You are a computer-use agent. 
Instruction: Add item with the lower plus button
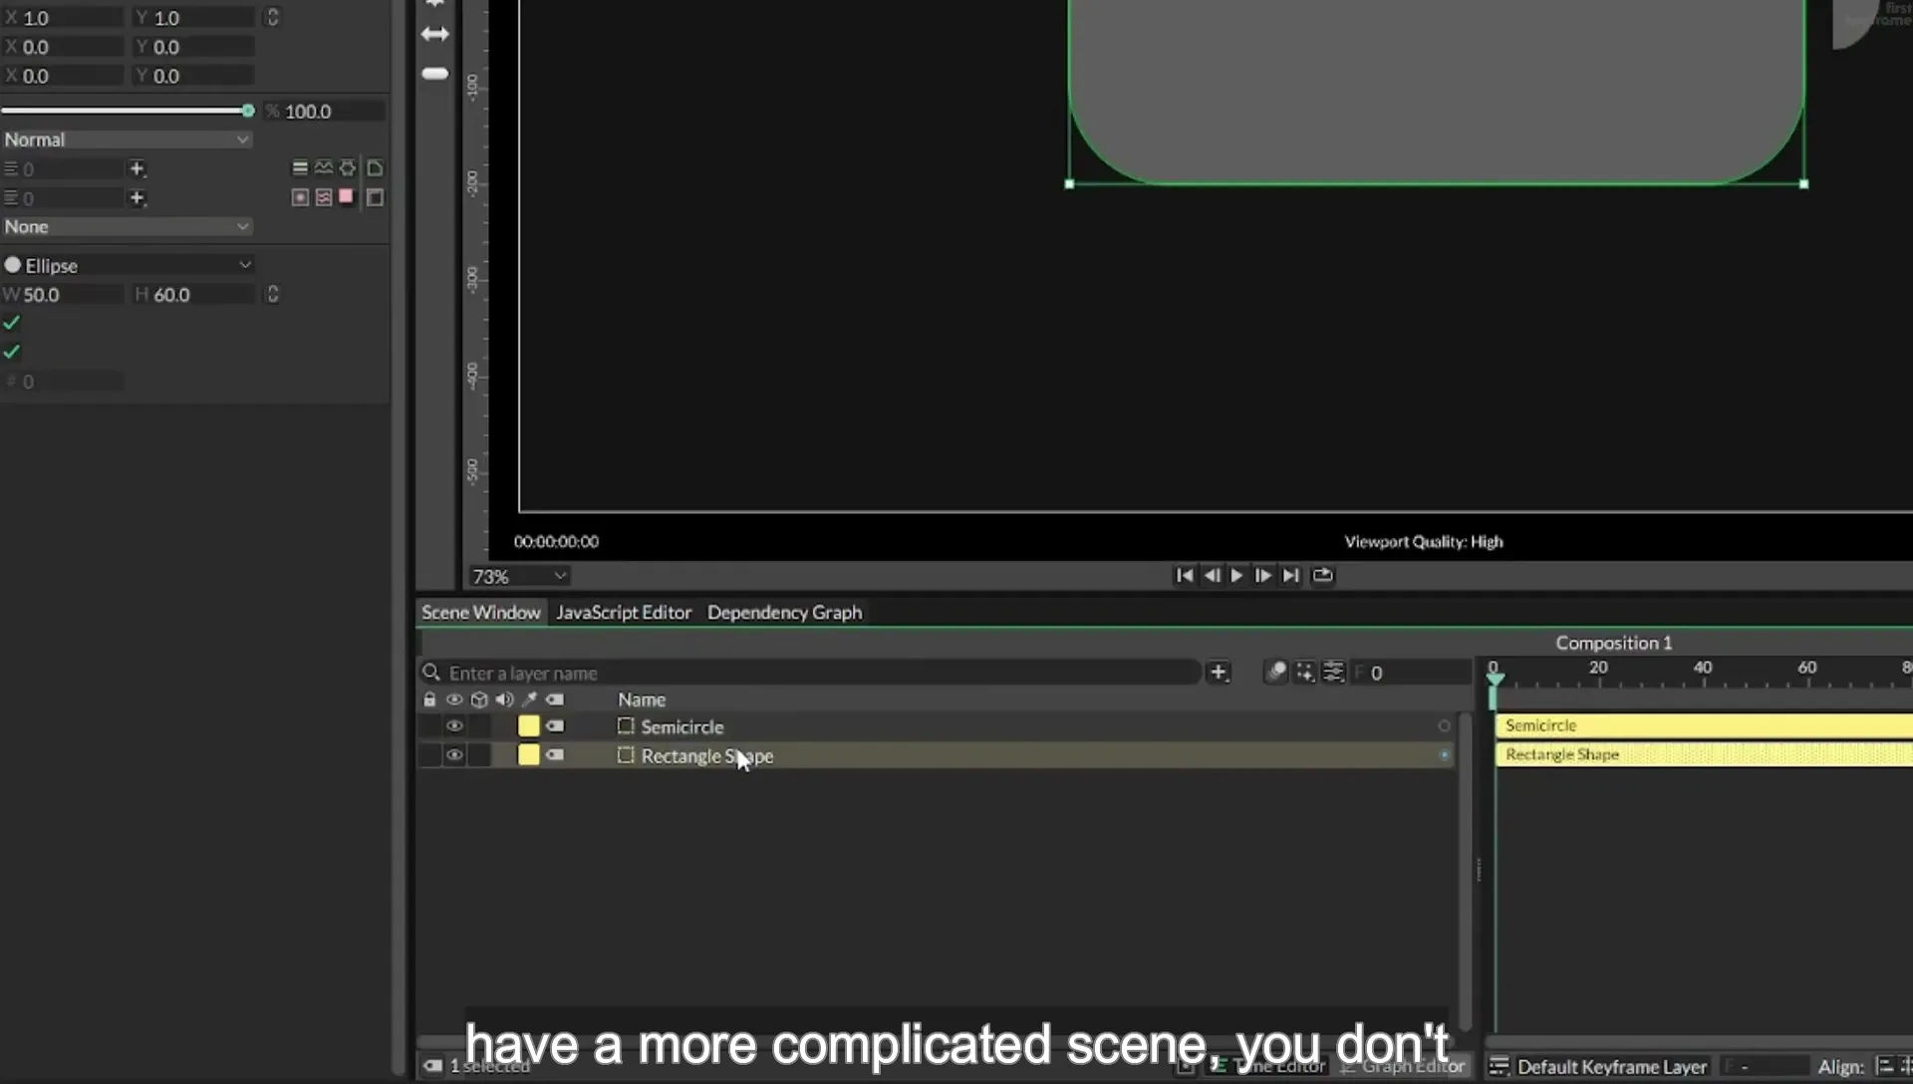(x=137, y=197)
